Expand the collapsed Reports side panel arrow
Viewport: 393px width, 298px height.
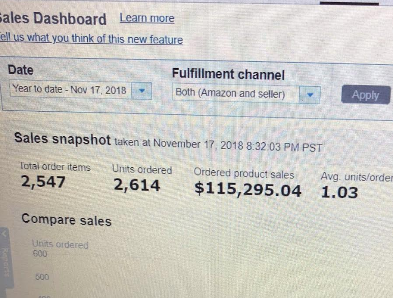[x=5, y=234]
